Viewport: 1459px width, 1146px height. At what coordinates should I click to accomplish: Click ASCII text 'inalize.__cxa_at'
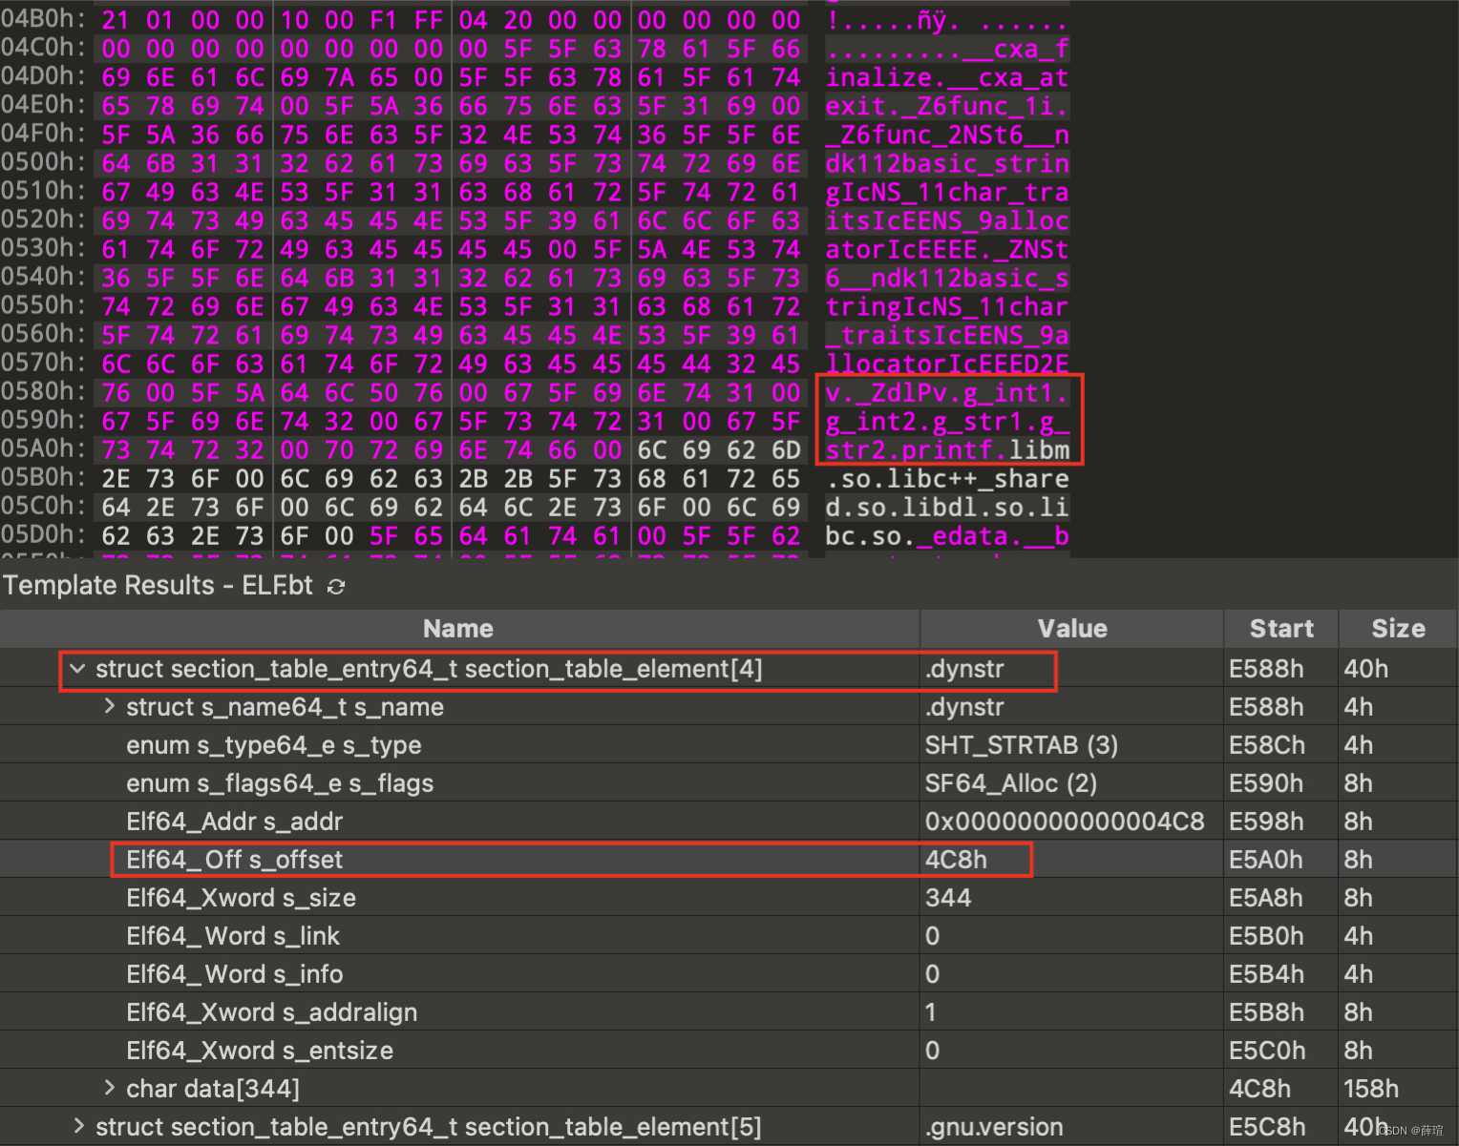(x=947, y=77)
